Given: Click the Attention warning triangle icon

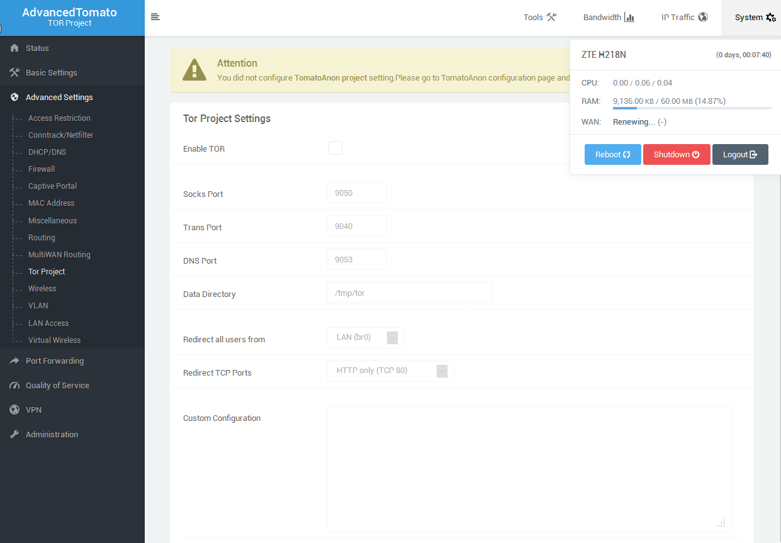Looking at the screenshot, I should pyautogui.click(x=194, y=70).
